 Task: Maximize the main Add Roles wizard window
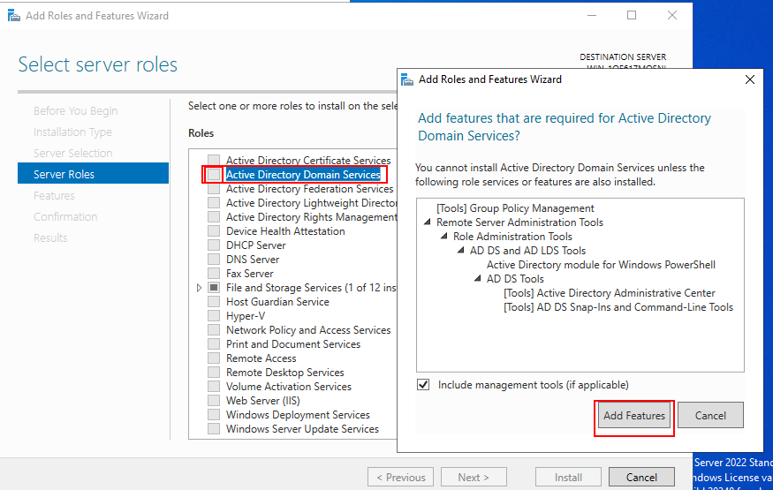click(632, 15)
